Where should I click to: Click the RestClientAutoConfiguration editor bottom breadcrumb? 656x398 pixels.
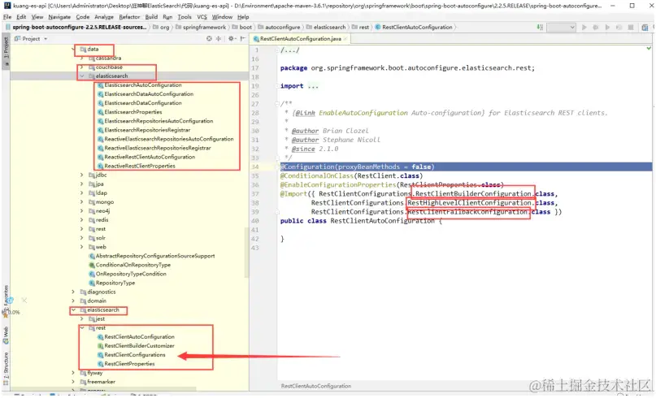tap(316, 386)
